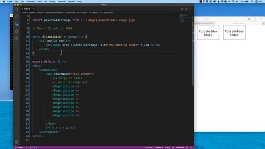The height and width of the screenshot is (149, 265).
Task: Open the Help menu
Action: (79, 2)
